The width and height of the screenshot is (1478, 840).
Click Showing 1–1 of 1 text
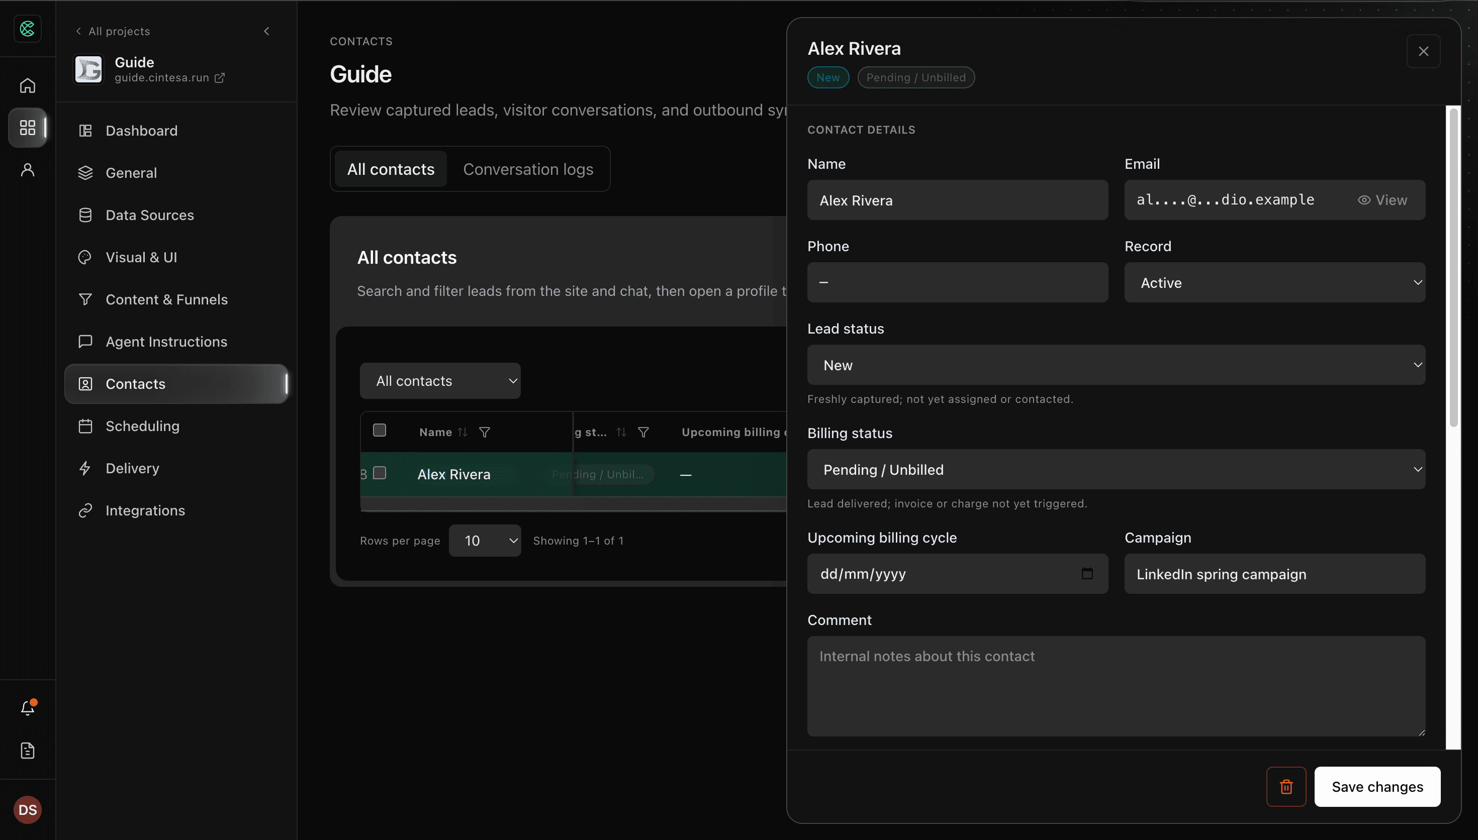(578, 541)
